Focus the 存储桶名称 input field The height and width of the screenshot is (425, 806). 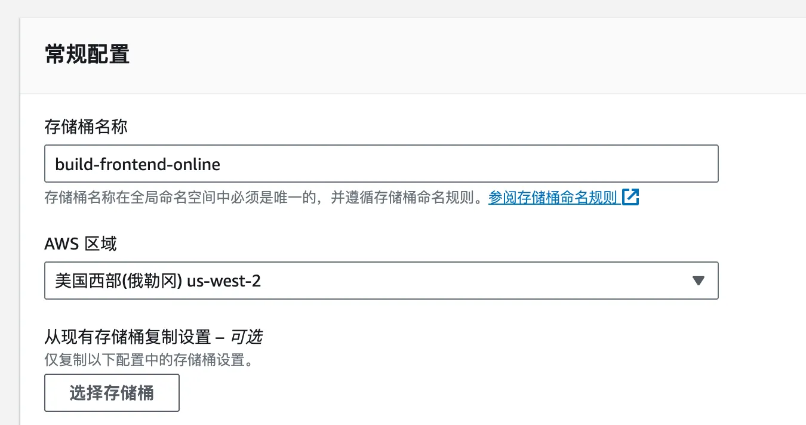click(x=381, y=164)
